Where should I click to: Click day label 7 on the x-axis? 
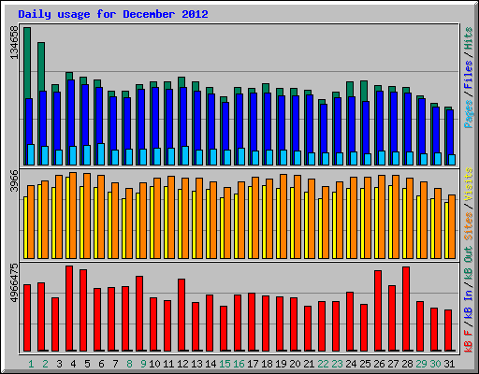click(115, 364)
